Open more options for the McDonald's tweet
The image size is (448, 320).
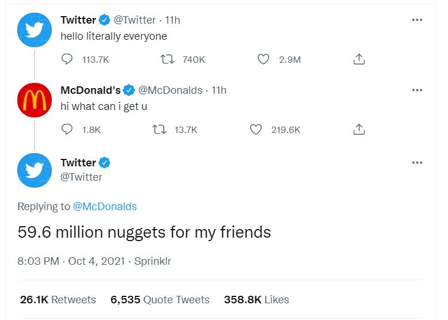click(x=417, y=90)
